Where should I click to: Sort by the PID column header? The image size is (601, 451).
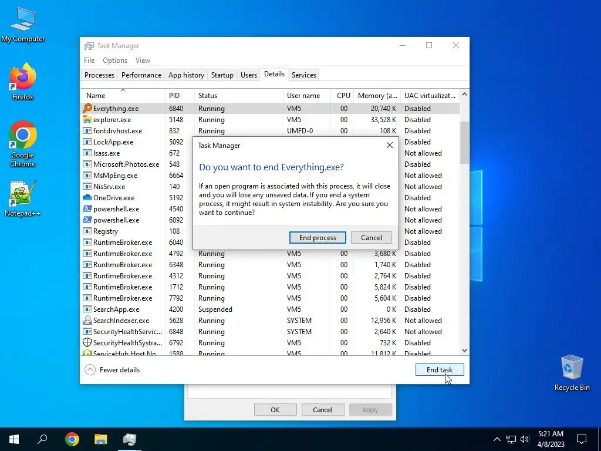click(x=180, y=96)
